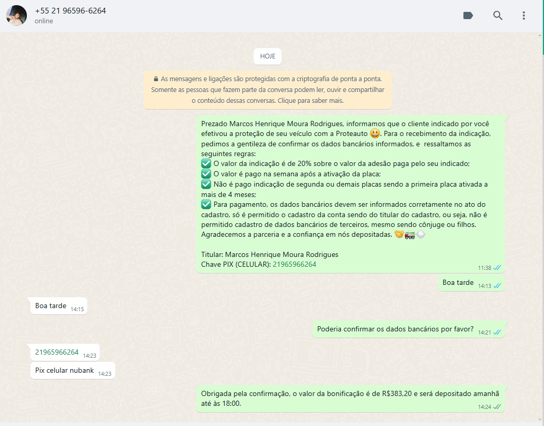Click read ticks on the 14:21 message
Viewport: 544px width, 426px height.
[497, 332]
